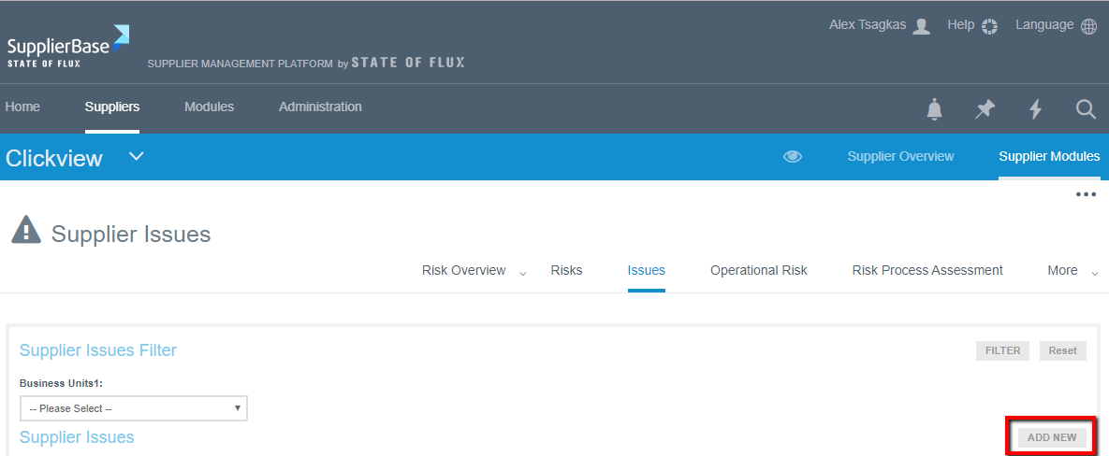This screenshot has height=456, width=1109.
Task: Expand the Risk Overview submenu arrow
Action: (x=523, y=273)
